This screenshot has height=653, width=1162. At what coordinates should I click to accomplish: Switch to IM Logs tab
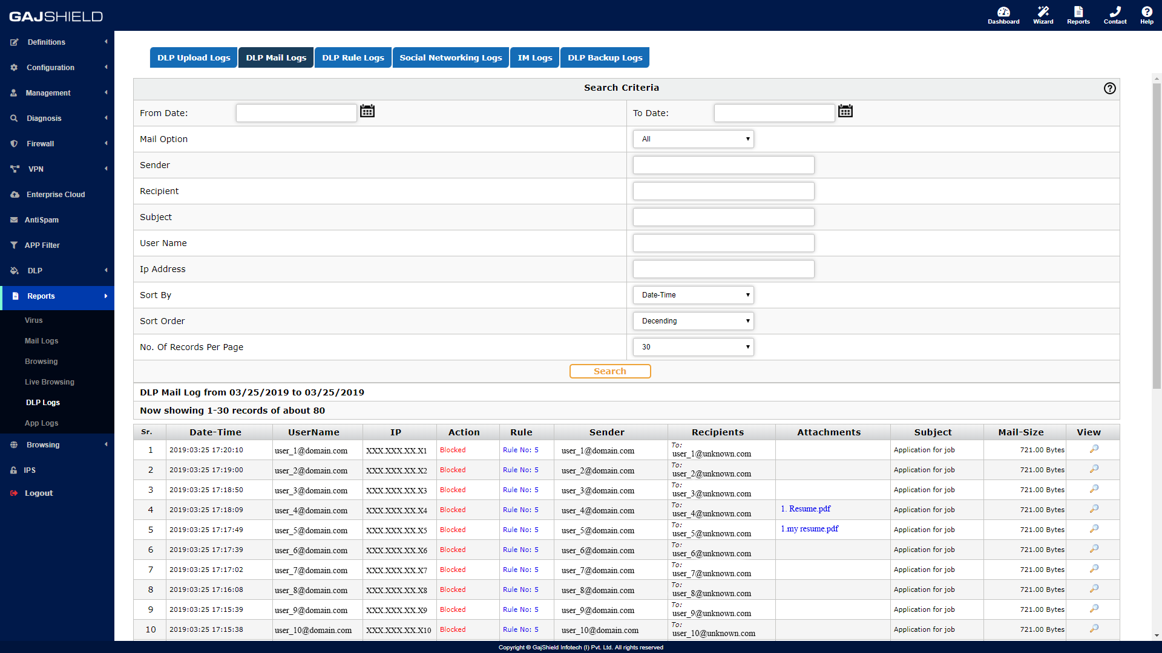coord(535,57)
